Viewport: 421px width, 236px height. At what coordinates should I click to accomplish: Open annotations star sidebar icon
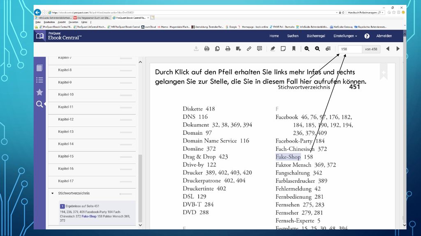(39, 92)
